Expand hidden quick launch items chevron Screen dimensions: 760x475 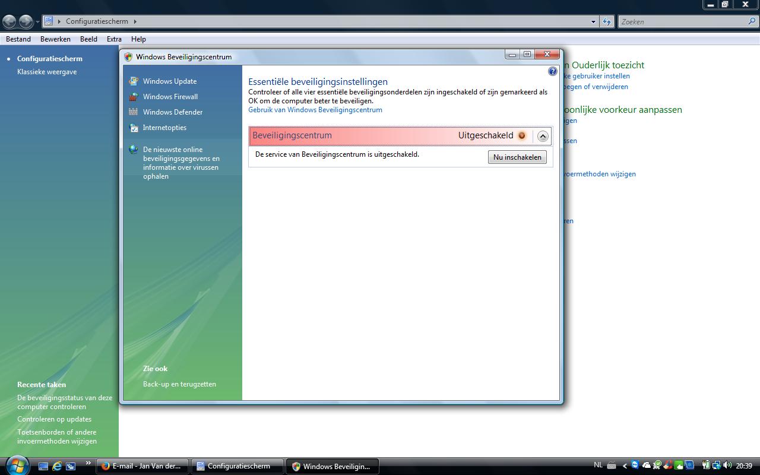[x=88, y=463]
